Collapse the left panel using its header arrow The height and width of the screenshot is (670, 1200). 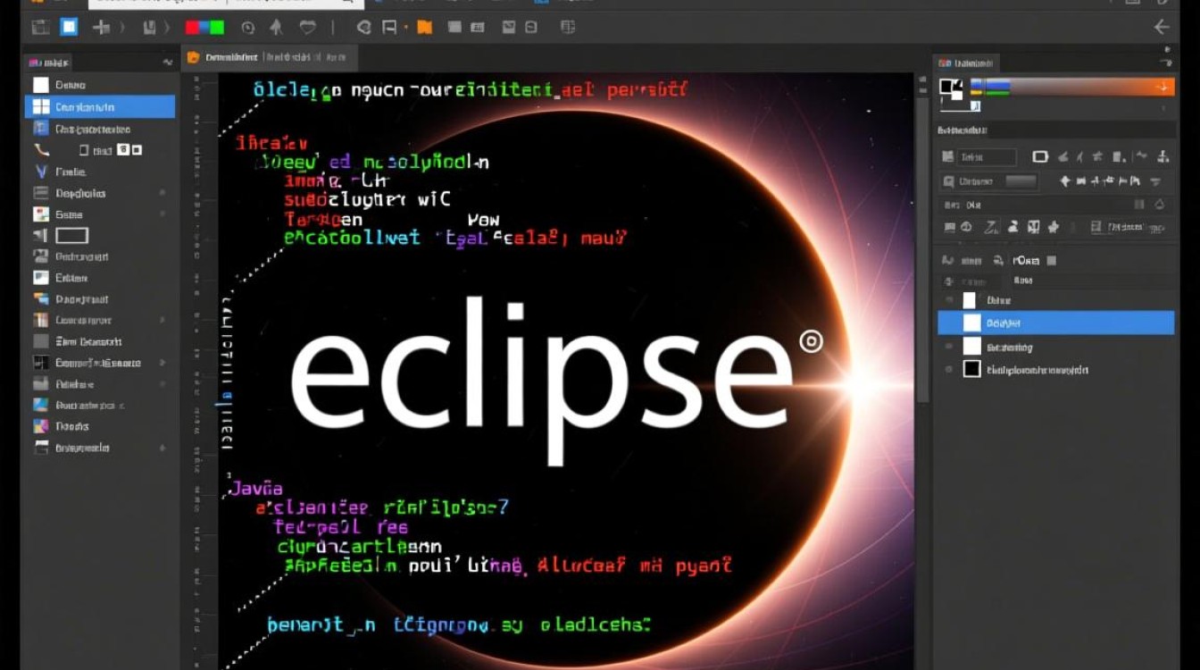pyautogui.click(x=167, y=63)
